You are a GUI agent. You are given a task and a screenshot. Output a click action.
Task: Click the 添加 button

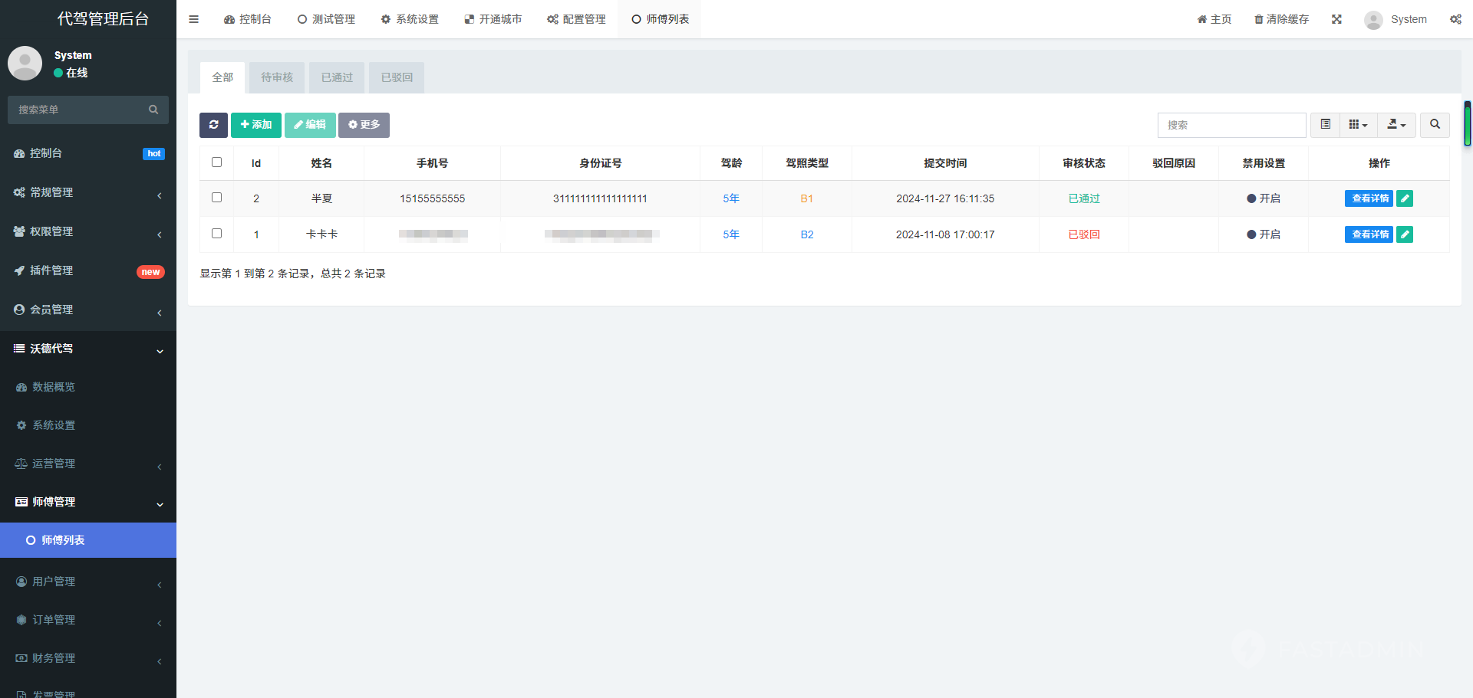point(256,125)
